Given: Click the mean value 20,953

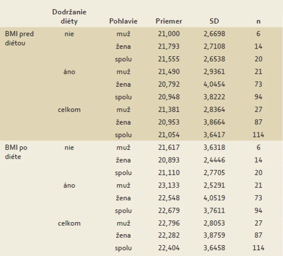Looking at the screenshot, I should (x=169, y=122).
